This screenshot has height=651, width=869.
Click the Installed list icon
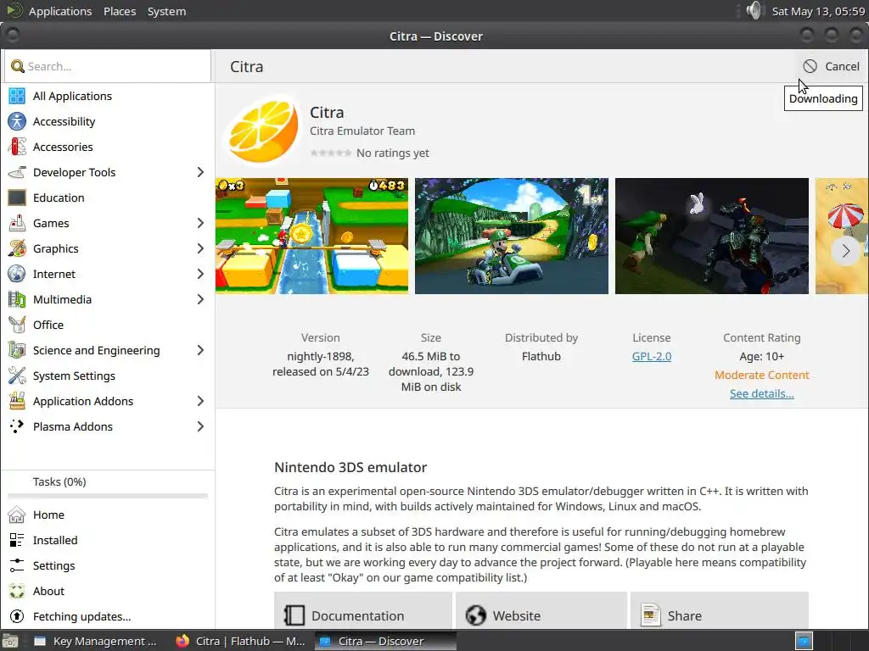[17, 540]
